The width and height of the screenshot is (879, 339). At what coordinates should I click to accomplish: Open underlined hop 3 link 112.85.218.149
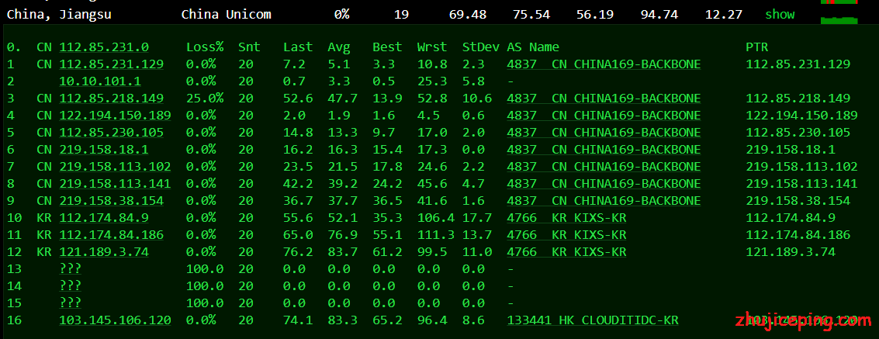(x=112, y=99)
